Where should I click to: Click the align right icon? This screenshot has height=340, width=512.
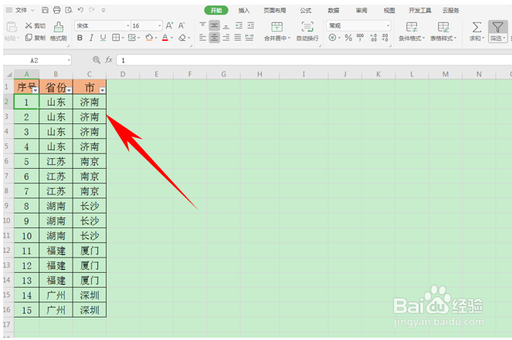(x=226, y=38)
